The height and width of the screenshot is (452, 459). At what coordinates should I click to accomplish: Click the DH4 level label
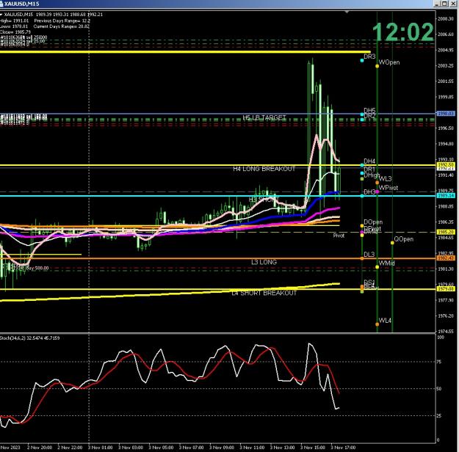(369, 161)
